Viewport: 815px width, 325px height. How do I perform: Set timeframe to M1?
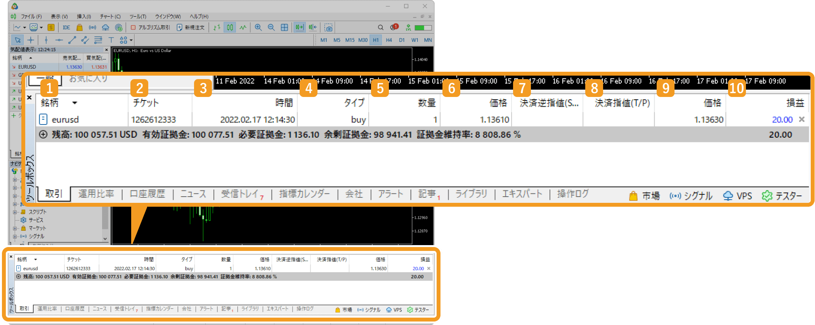[x=324, y=40]
